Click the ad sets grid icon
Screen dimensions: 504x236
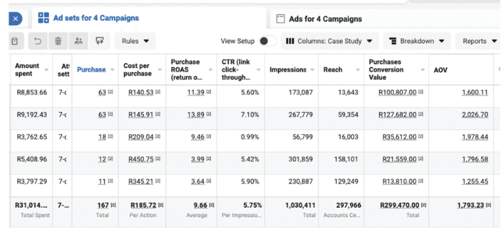[44, 18]
